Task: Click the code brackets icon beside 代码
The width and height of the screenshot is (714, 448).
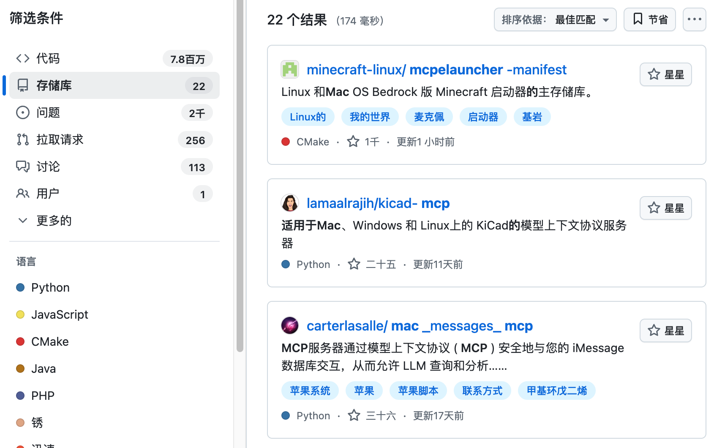Action: (23, 58)
